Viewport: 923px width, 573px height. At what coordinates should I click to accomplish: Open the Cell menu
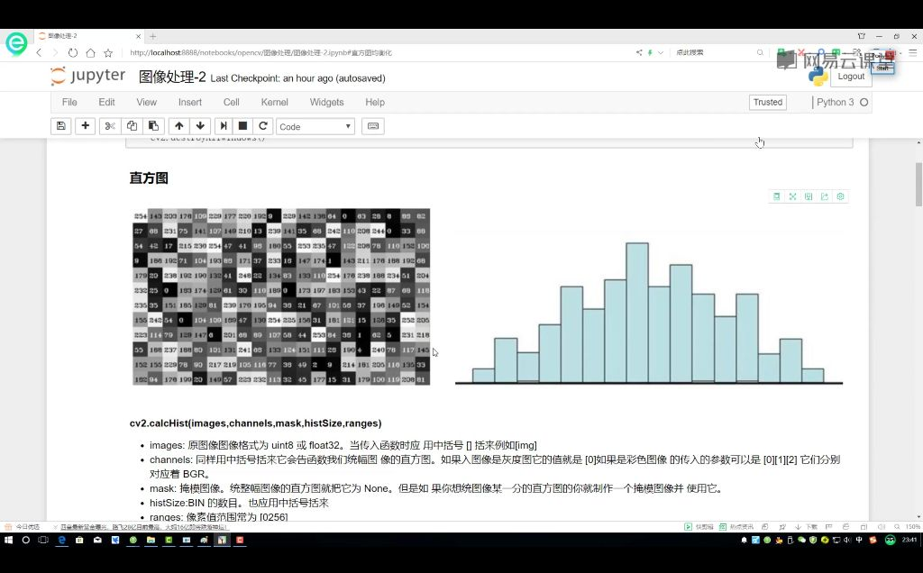point(232,102)
